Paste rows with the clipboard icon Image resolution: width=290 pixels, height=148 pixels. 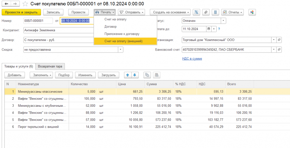157,75
